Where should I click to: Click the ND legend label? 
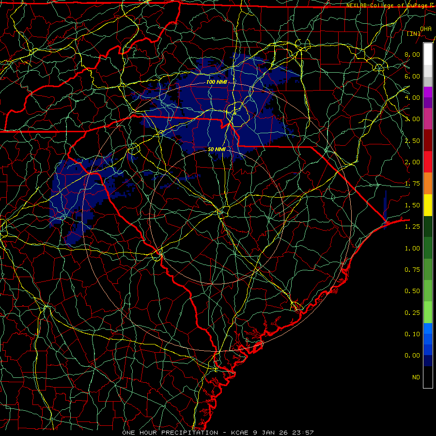click(x=416, y=377)
